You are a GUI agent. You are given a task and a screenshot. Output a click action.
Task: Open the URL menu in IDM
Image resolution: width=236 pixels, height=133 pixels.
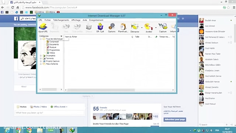tap(40, 20)
